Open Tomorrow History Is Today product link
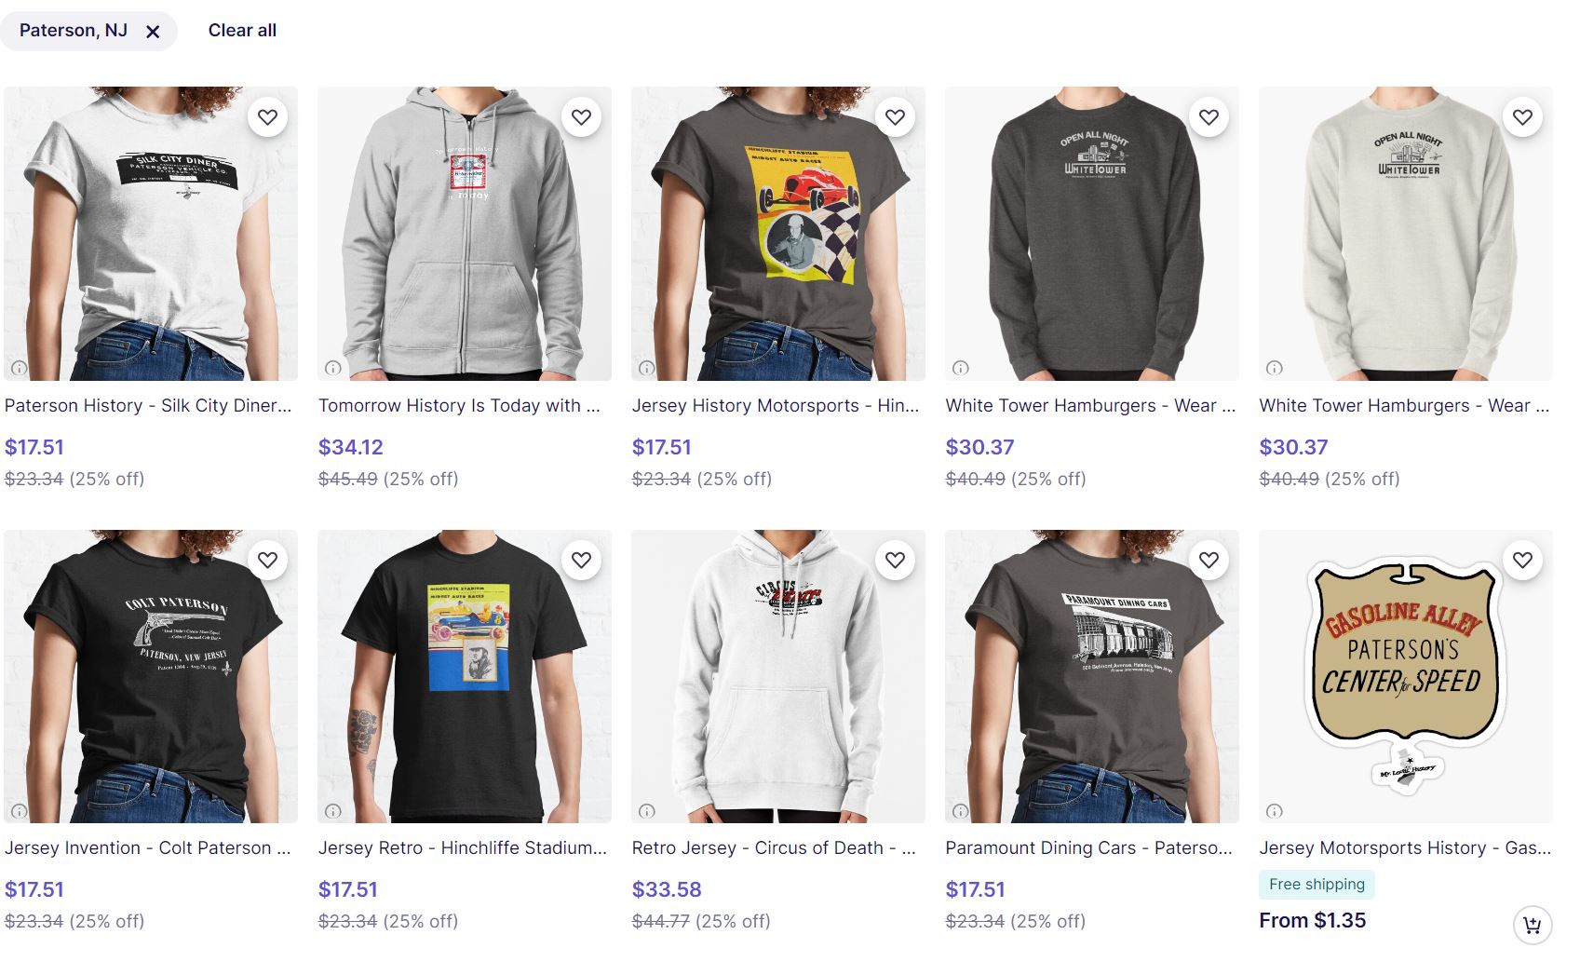 459,405
